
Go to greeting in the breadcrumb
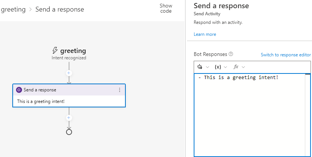pyautogui.click(x=13, y=9)
